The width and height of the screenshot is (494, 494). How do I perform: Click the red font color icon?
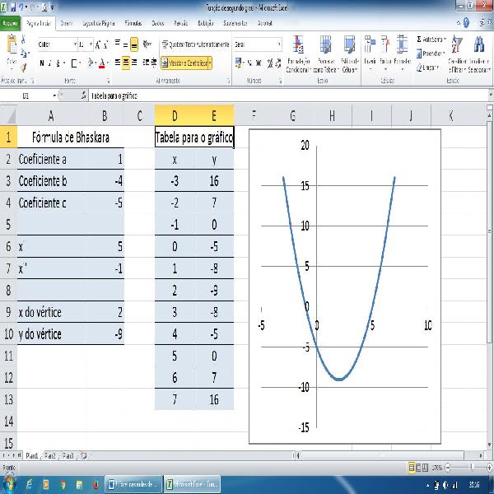tap(102, 63)
